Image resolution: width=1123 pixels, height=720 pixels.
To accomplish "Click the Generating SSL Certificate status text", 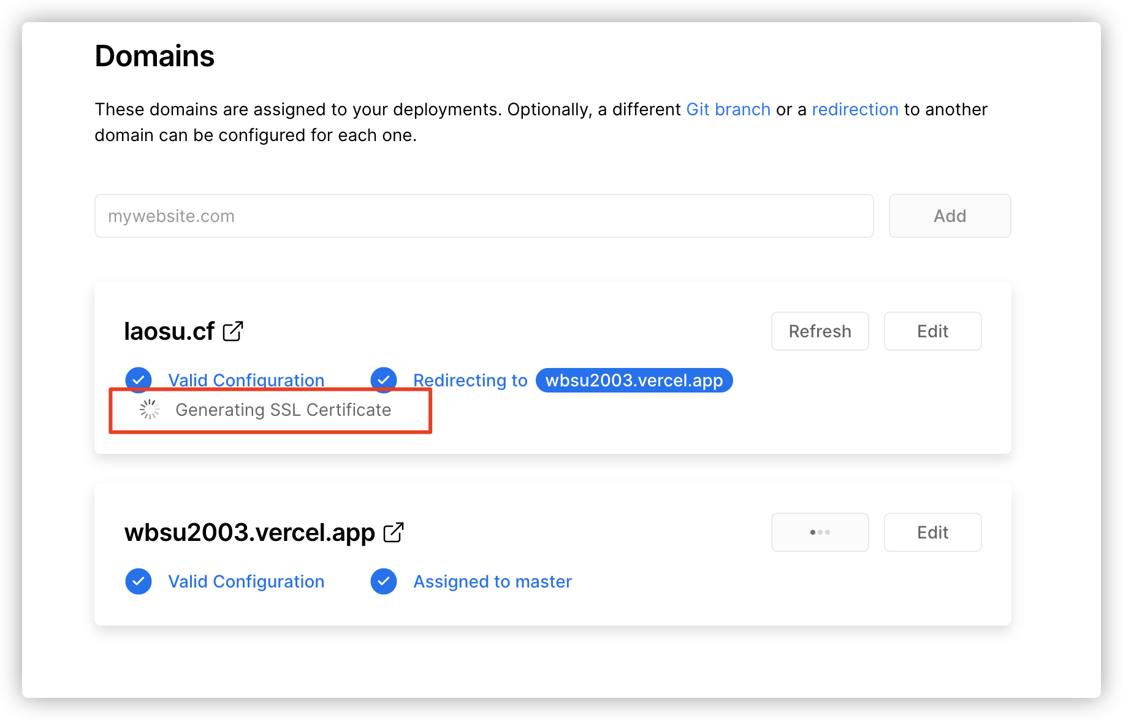I will (x=283, y=410).
